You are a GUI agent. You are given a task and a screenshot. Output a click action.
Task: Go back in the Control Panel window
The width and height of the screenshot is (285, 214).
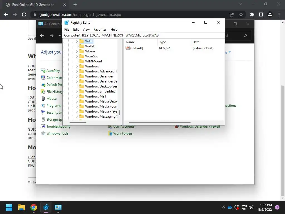(42, 36)
